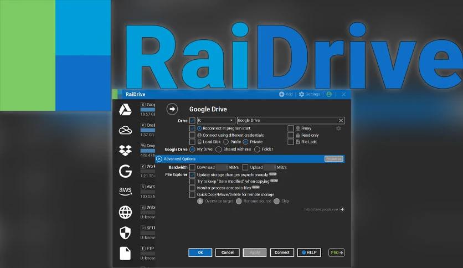Open the green account icon in title bar
This screenshot has width=463, height=268.
pos(329,94)
